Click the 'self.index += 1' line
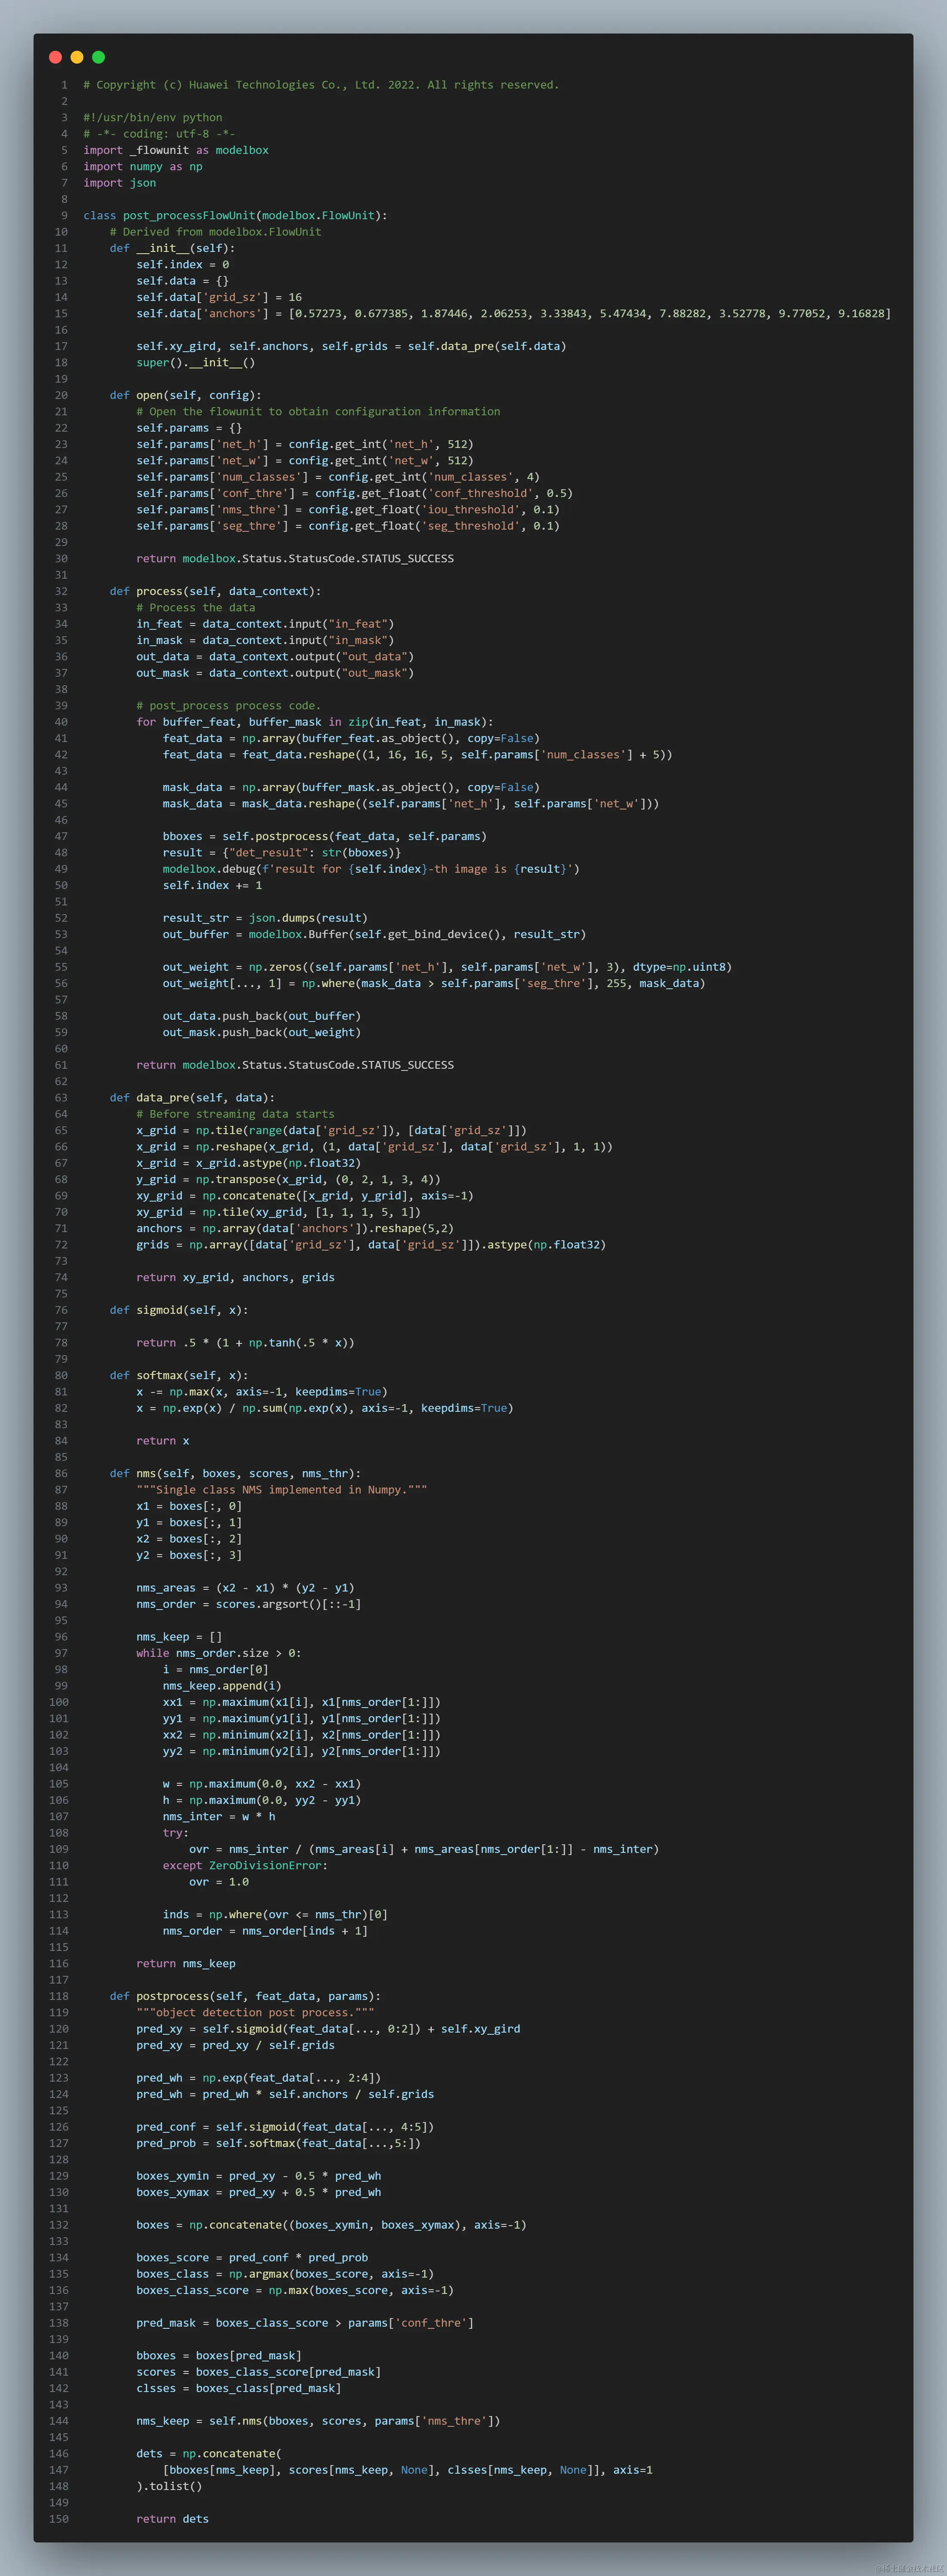 tap(212, 885)
